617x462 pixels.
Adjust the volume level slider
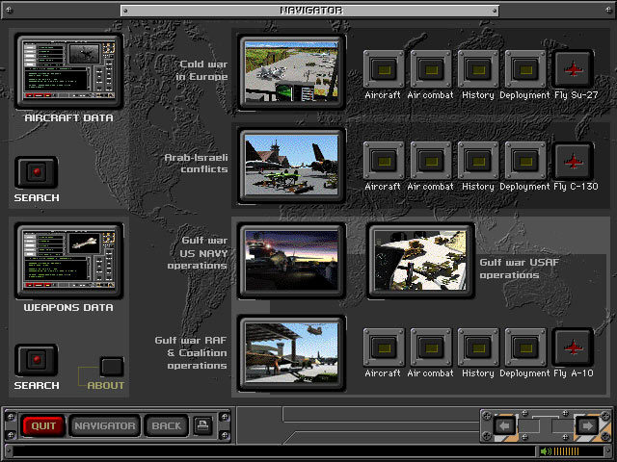click(x=567, y=451)
